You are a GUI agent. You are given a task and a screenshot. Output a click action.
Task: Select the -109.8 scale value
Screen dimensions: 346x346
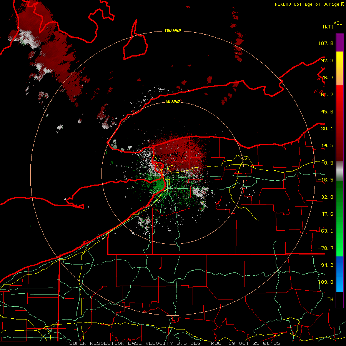(324, 282)
